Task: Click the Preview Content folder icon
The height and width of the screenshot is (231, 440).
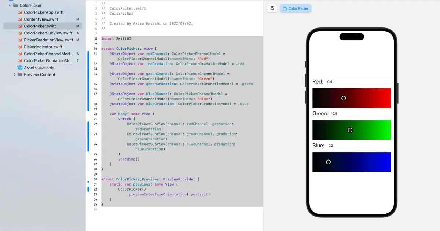Action: pos(20,74)
